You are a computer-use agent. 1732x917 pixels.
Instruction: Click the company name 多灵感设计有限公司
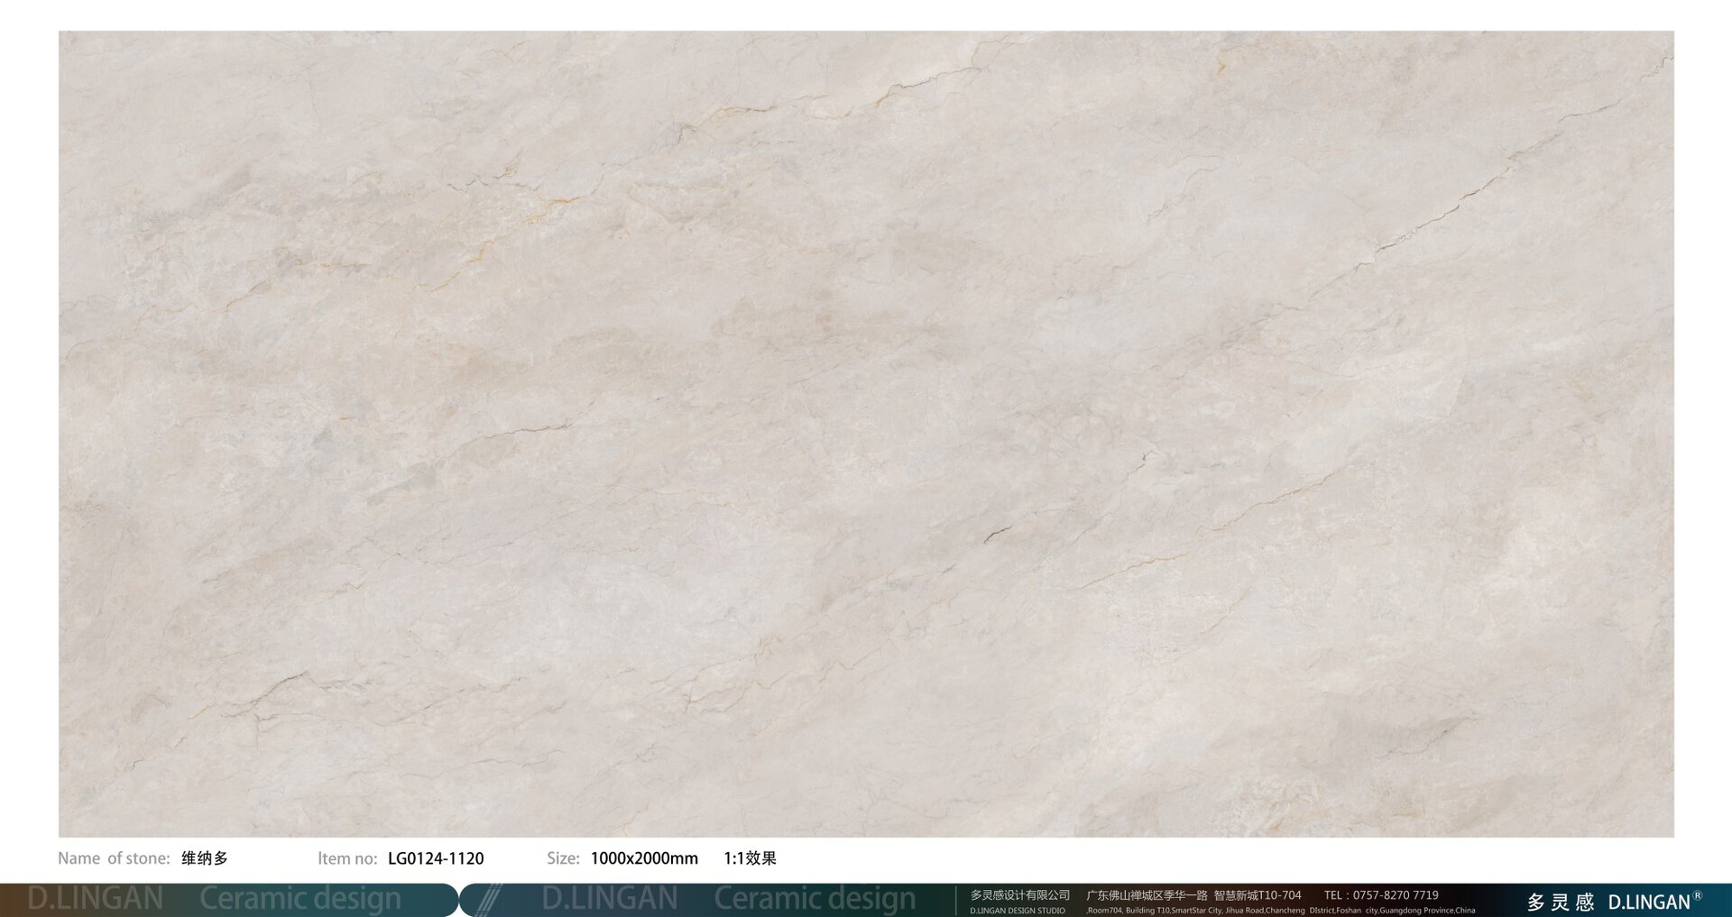pyautogui.click(x=1019, y=895)
